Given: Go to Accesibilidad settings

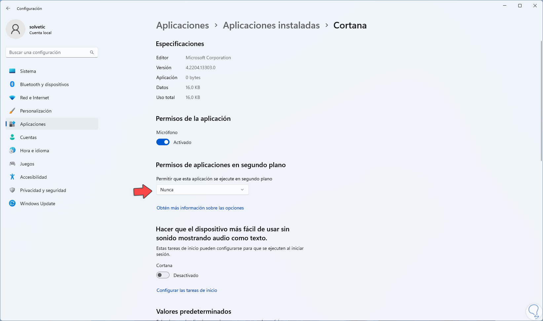Looking at the screenshot, I should coord(52,177).
